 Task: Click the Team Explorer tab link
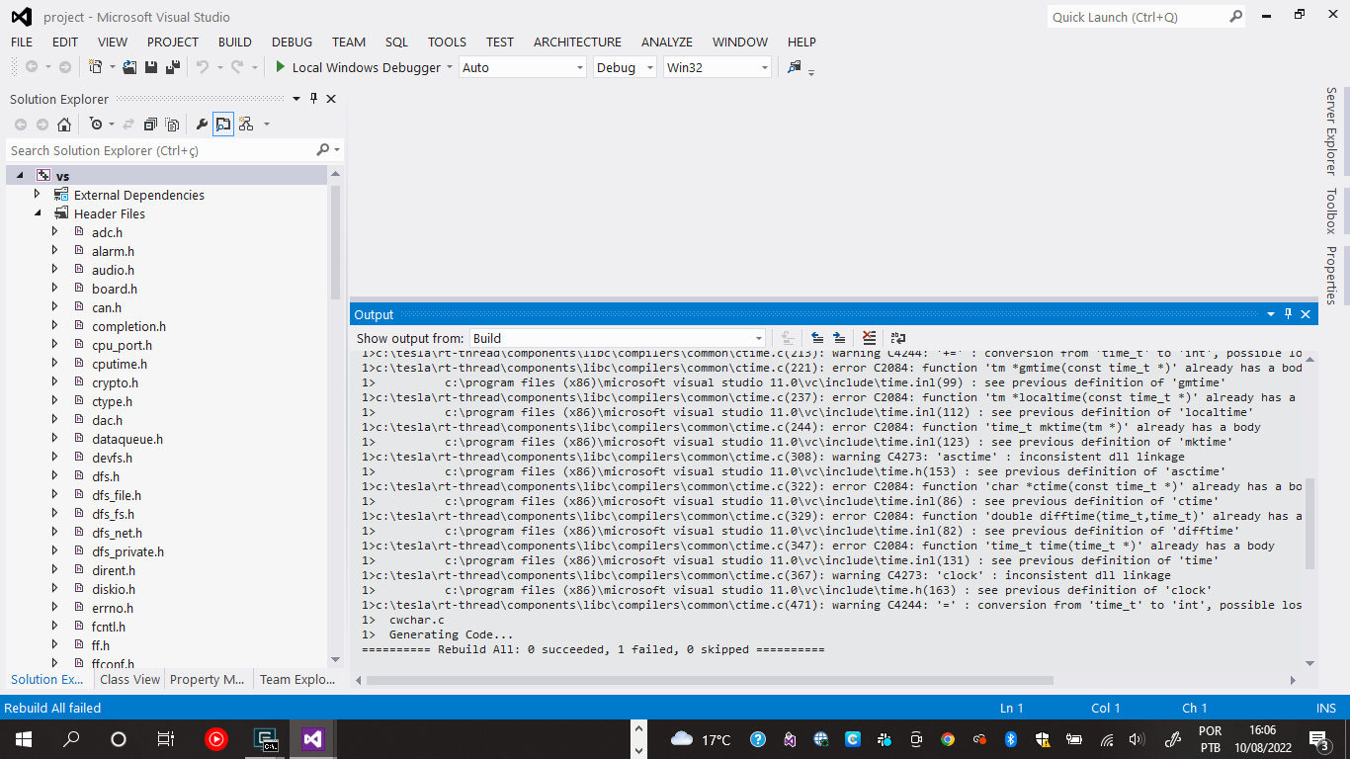[x=296, y=679]
